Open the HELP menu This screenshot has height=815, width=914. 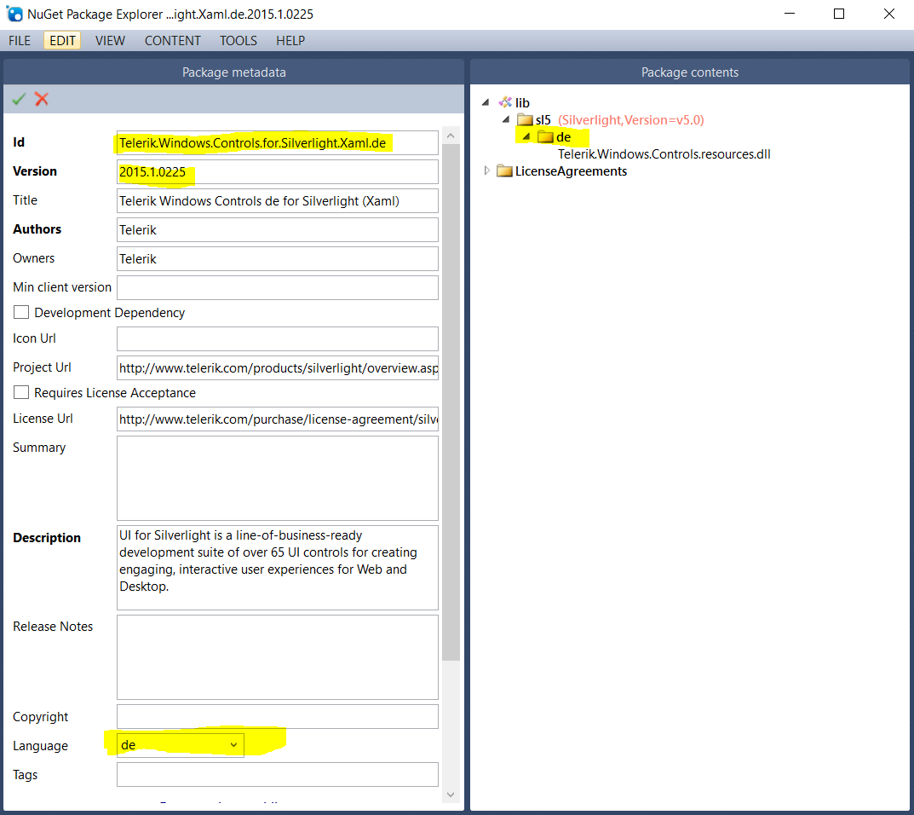coord(290,41)
